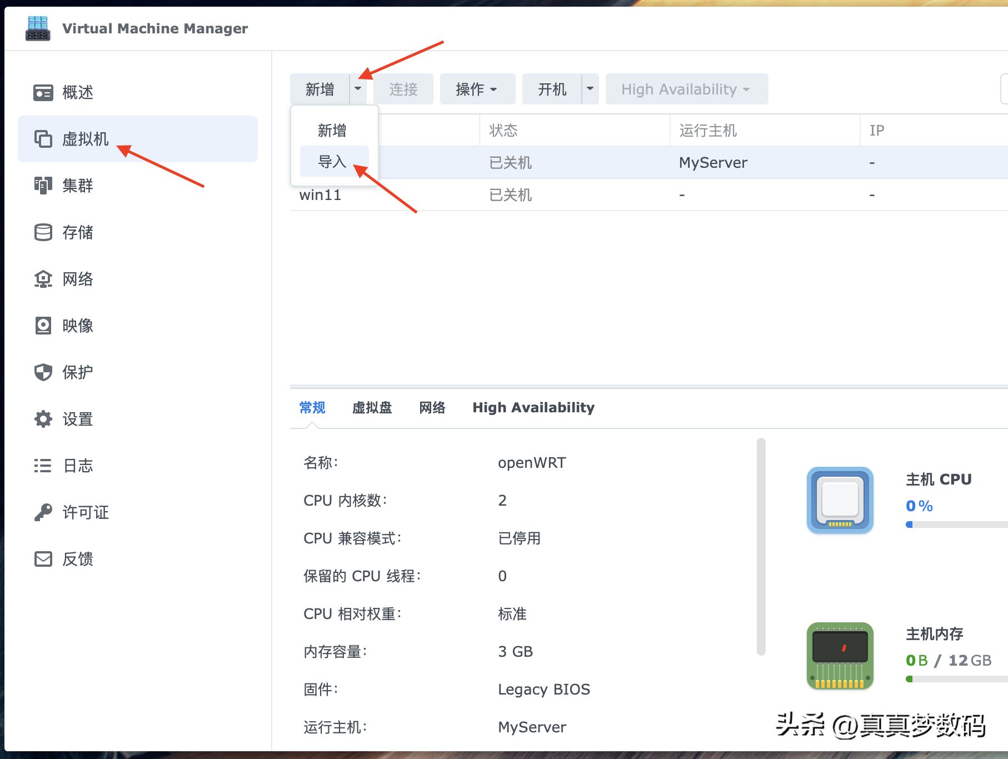The width and height of the screenshot is (1008, 759).
Task: Select the win11 virtual machine row
Action: (649, 195)
